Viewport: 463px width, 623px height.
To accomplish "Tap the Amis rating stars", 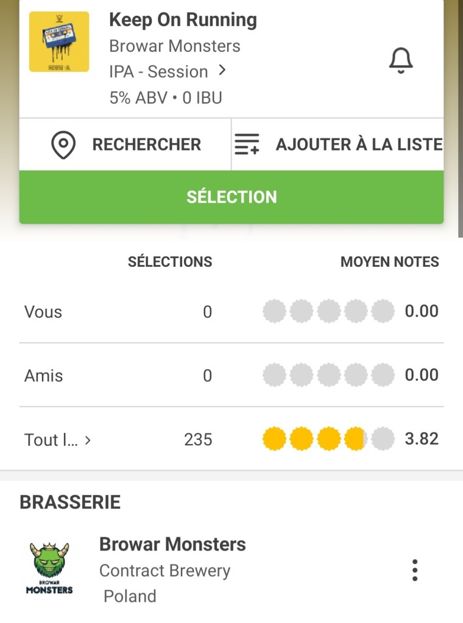I will click(328, 375).
